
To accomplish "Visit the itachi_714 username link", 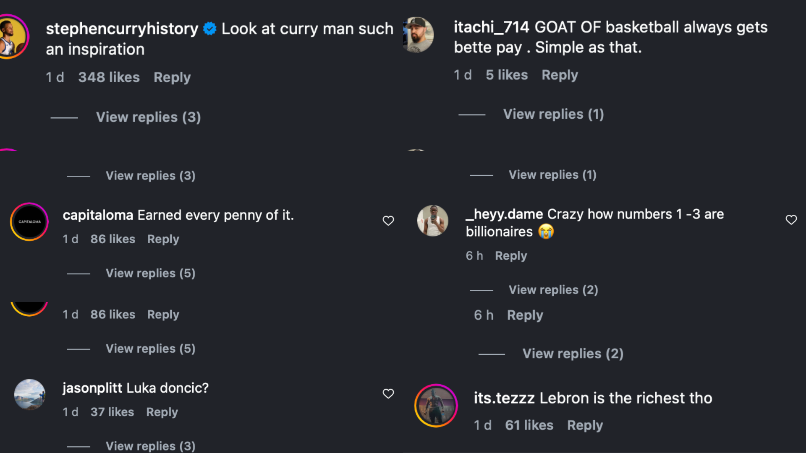I will click(x=491, y=27).
